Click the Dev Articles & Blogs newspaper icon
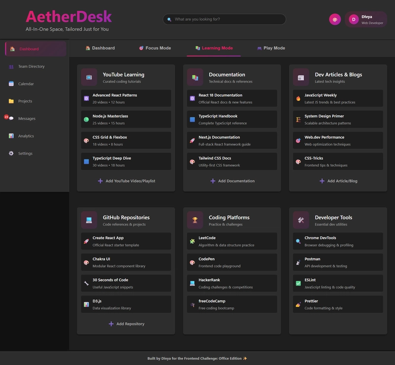The height and width of the screenshot is (365, 395). point(301,77)
